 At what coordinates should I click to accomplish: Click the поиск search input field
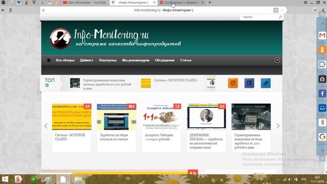pyautogui.click(x=260, y=17)
